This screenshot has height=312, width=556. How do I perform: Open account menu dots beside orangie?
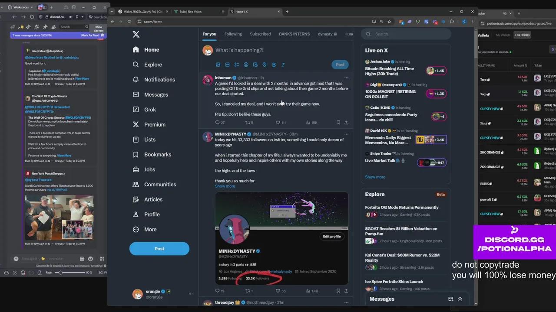pyautogui.click(x=190, y=294)
